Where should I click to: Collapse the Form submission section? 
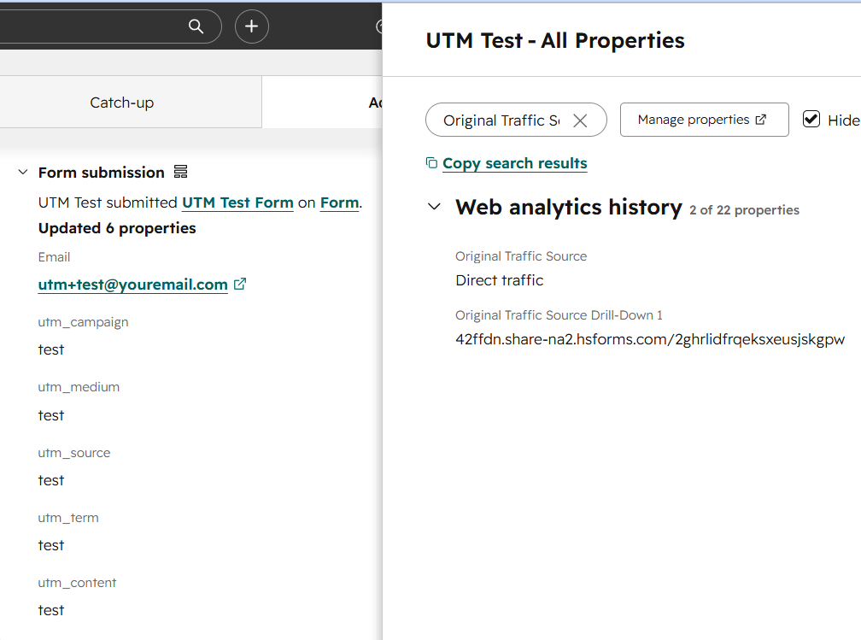click(x=23, y=172)
